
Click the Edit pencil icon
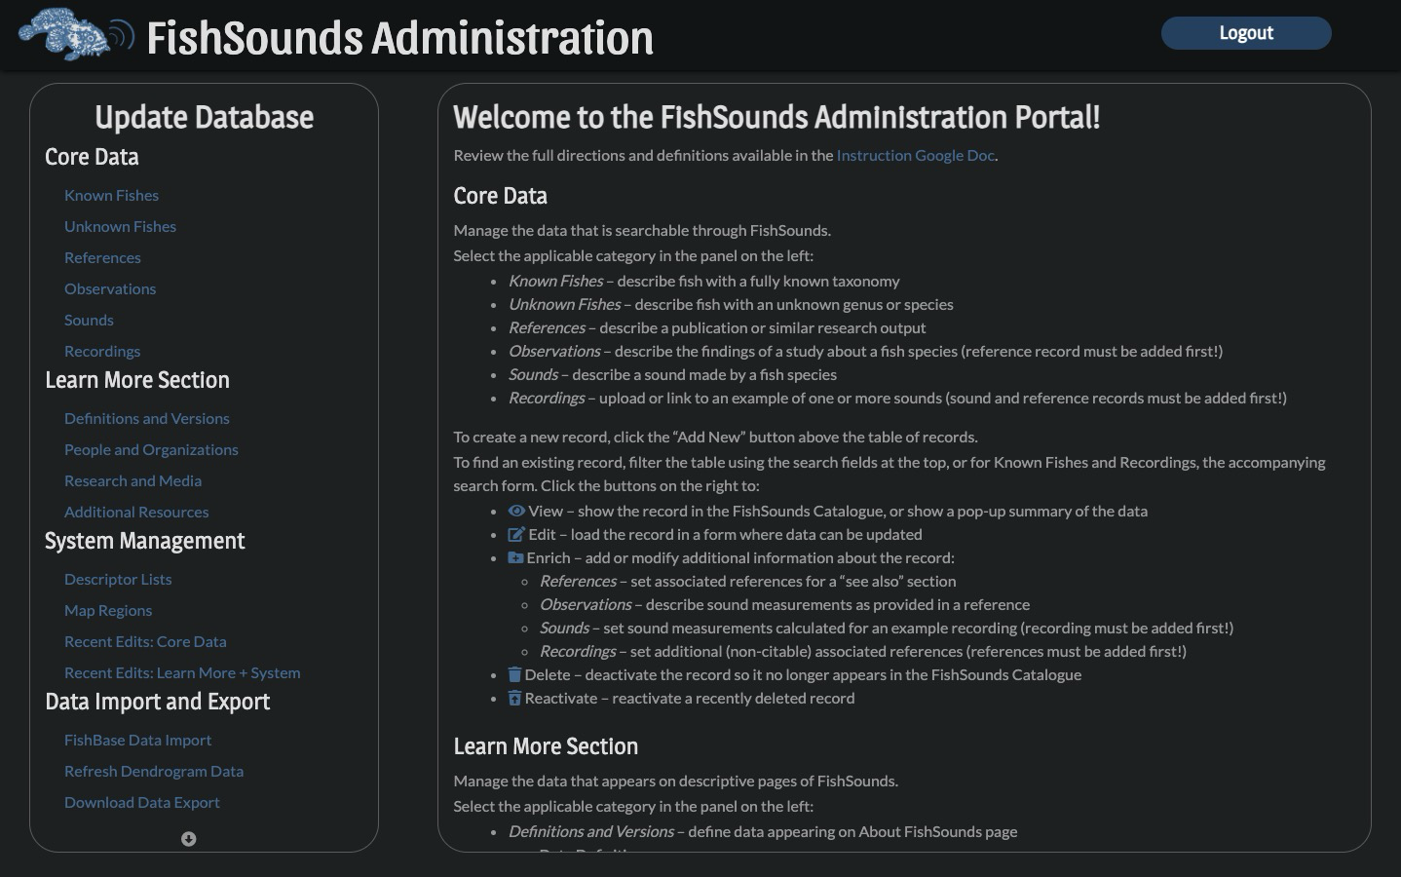point(516,534)
